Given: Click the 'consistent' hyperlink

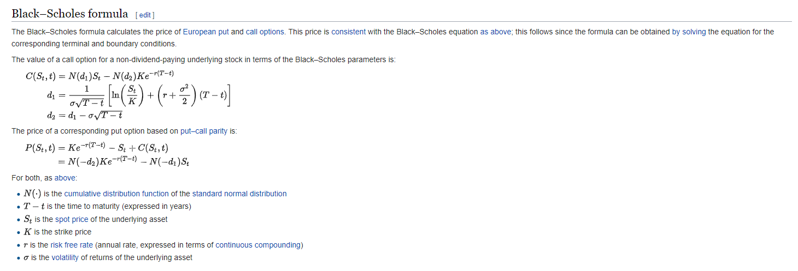Looking at the screenshot, I should coord(348,32).
